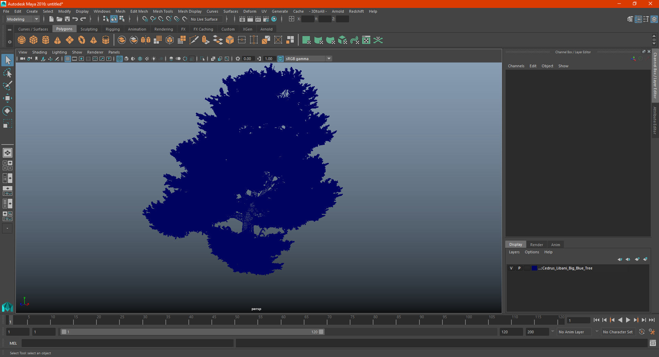Click the viewport gamma value field

pos(269,59)
